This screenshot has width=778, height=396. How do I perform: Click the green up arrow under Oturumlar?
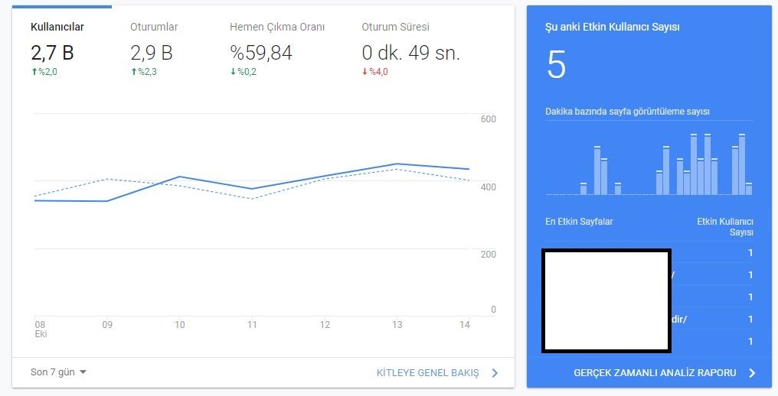tap(133, 72)
